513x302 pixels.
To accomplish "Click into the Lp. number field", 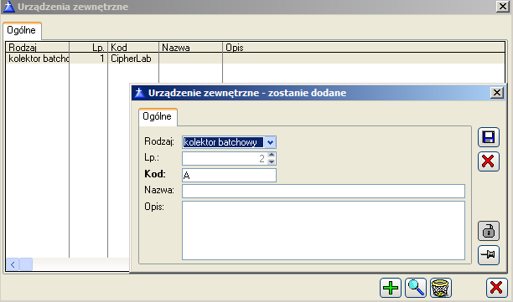I will pos(225,159).
